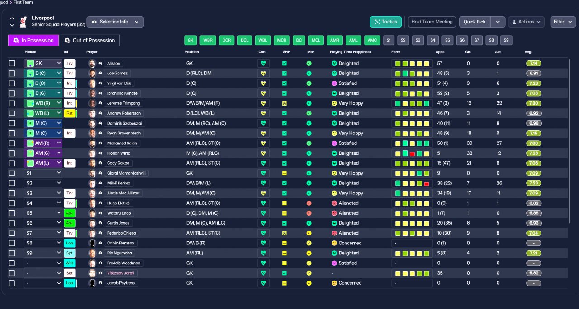Image resolution: width=579 pixels, height=309 pixels.
Task: Click the First Team breadcrumb
Action: tap(24, 2)
